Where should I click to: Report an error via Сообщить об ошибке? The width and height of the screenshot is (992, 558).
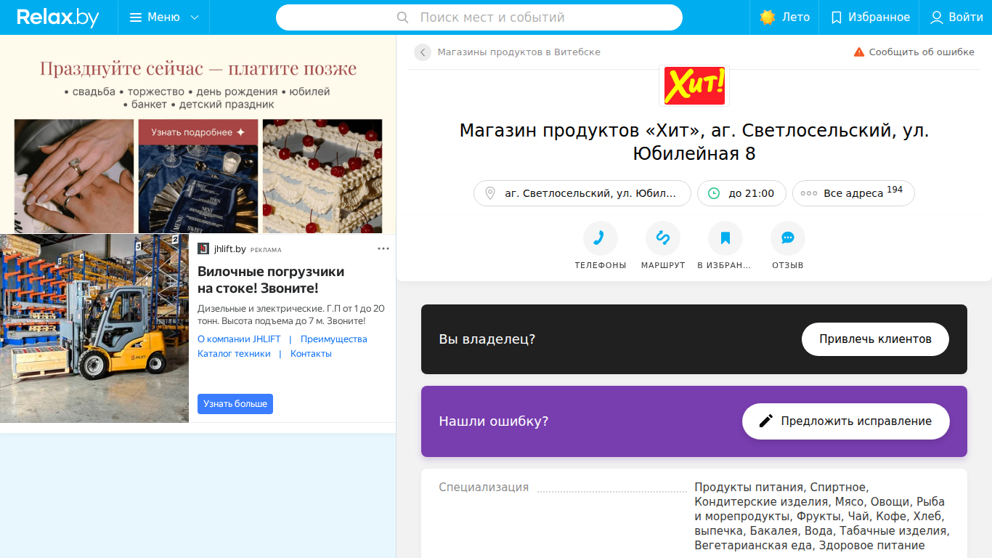tap(914, 52)
